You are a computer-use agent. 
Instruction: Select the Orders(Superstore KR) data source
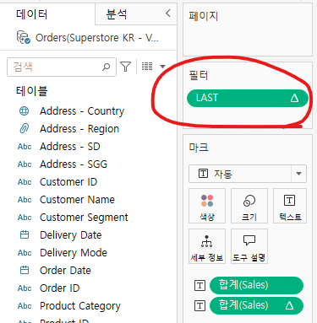96,38
